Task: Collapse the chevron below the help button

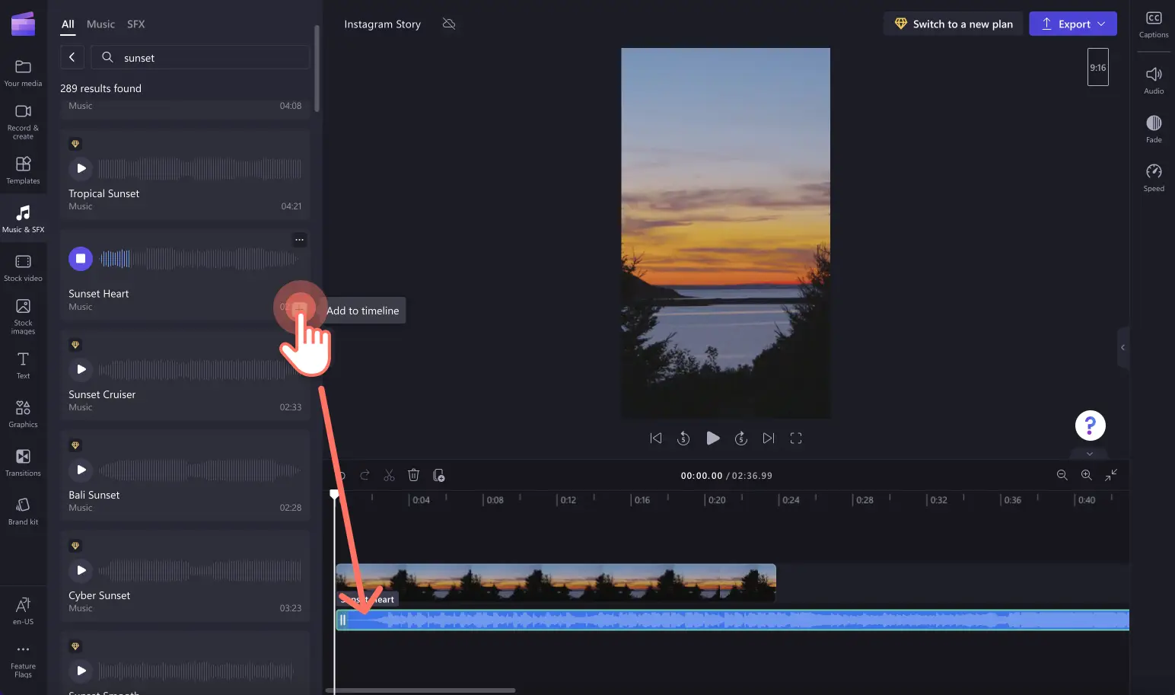Action: 1090,454
